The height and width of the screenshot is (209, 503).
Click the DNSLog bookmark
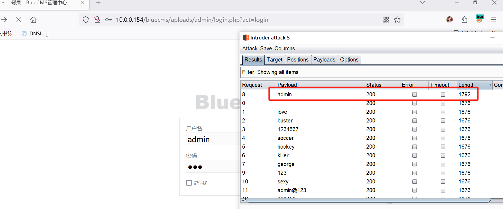coord(35,33)
